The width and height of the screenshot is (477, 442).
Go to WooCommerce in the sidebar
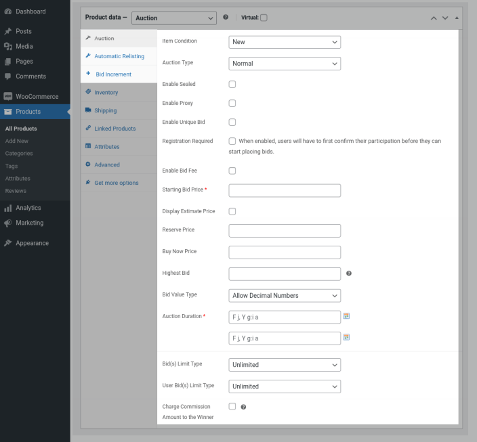(37, 96)
